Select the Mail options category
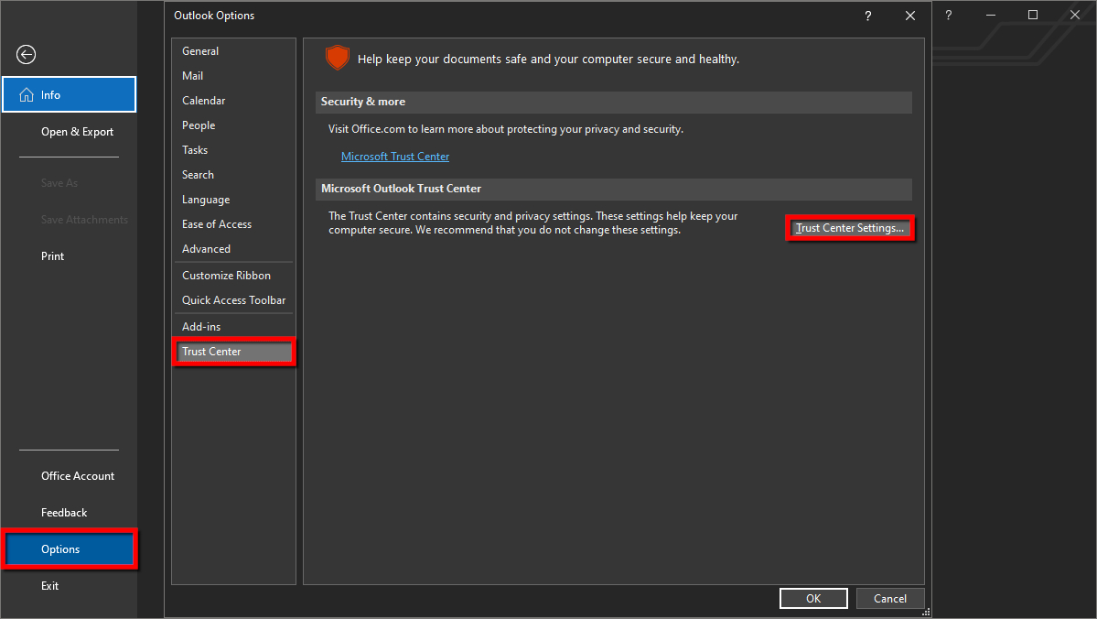Screen dimensions: 1097x619 [x=233, y=76]
